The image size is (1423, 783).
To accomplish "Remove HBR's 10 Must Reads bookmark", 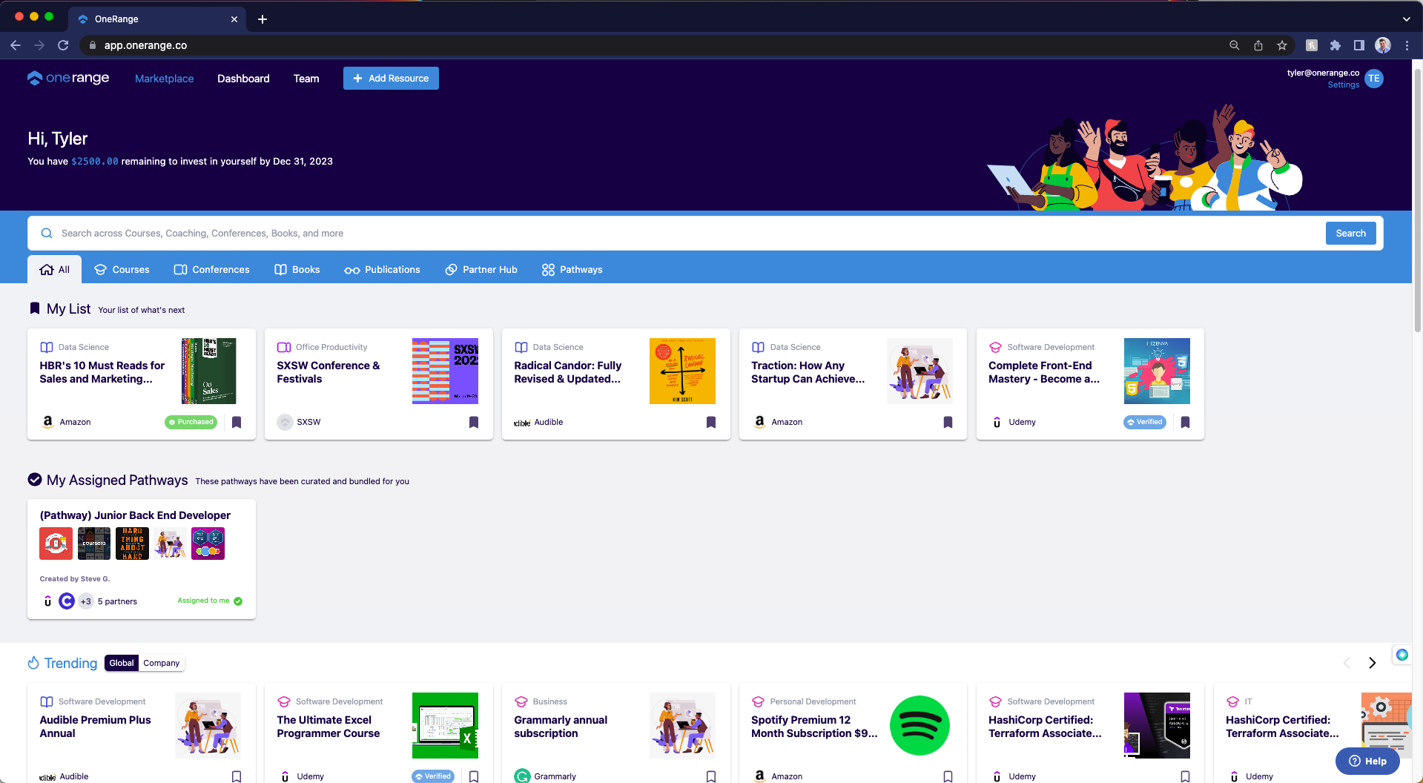I will [237, 422].
